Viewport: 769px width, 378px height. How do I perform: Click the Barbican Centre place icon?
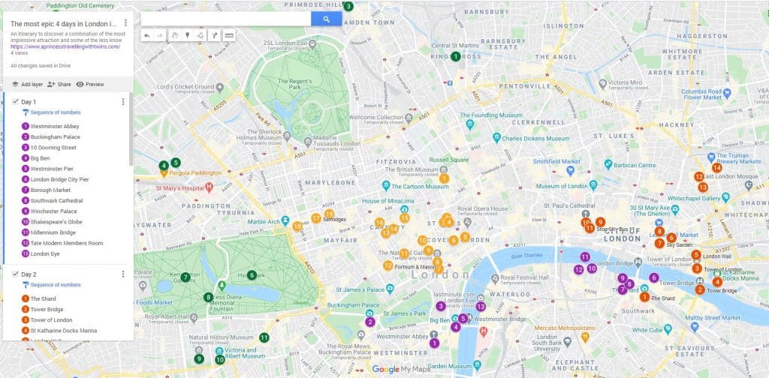pyautogui.click(x=608, y=165)
